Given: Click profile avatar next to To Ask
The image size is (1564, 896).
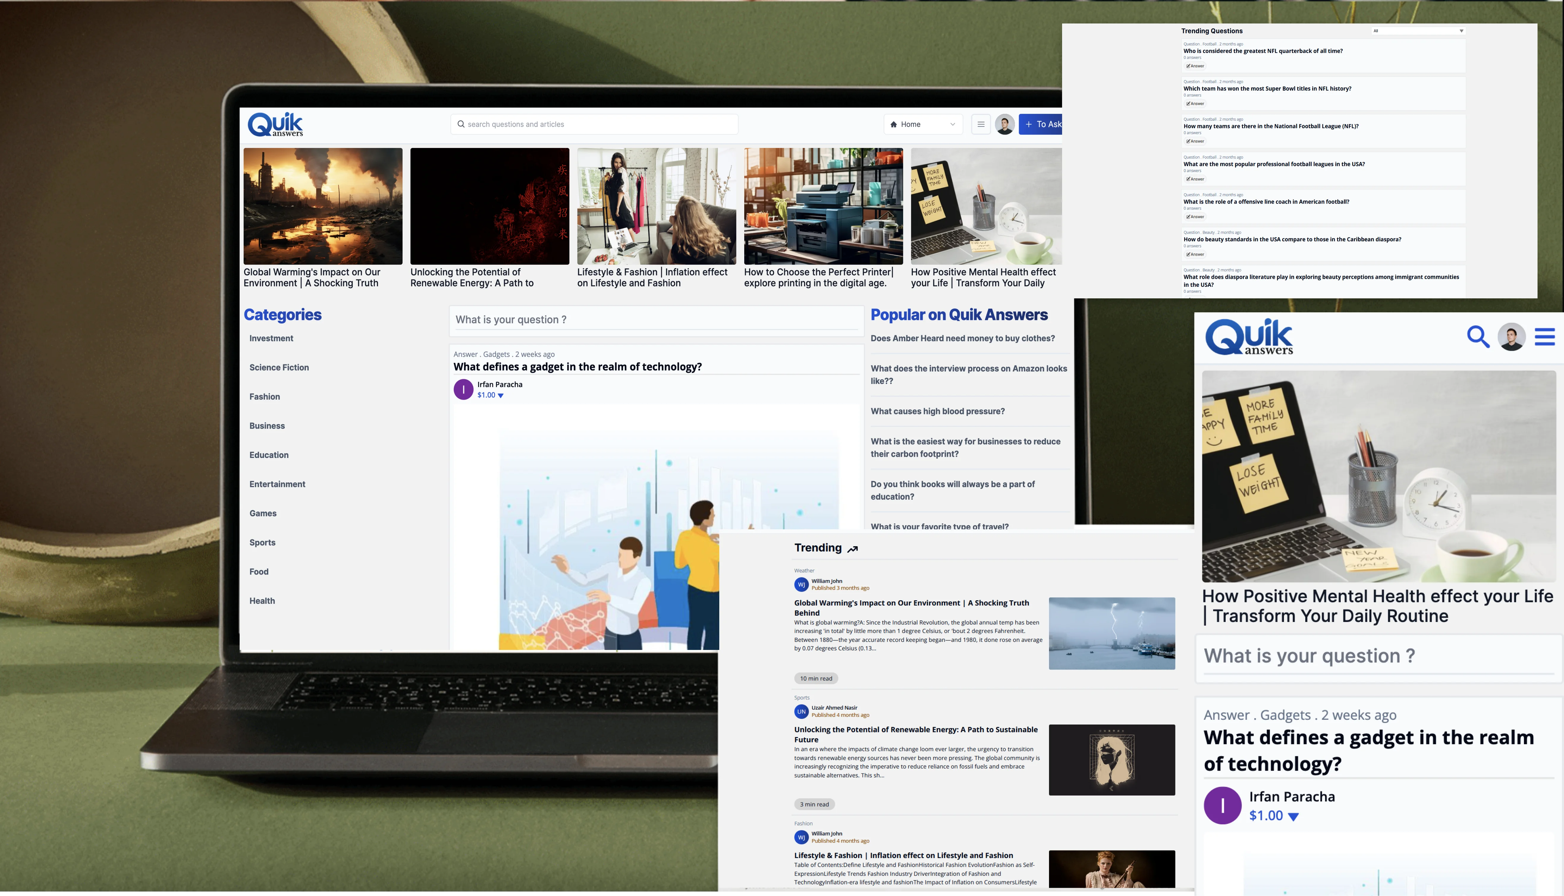Looking at the screenshot, I should click(1004, 124).
